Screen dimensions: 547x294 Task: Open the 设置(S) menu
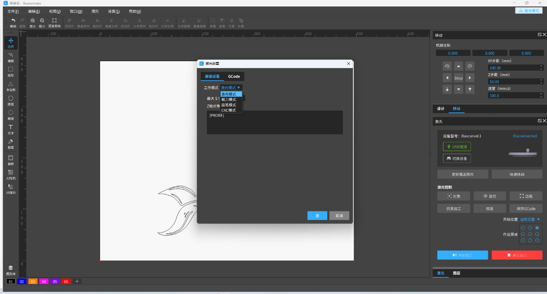114,11
